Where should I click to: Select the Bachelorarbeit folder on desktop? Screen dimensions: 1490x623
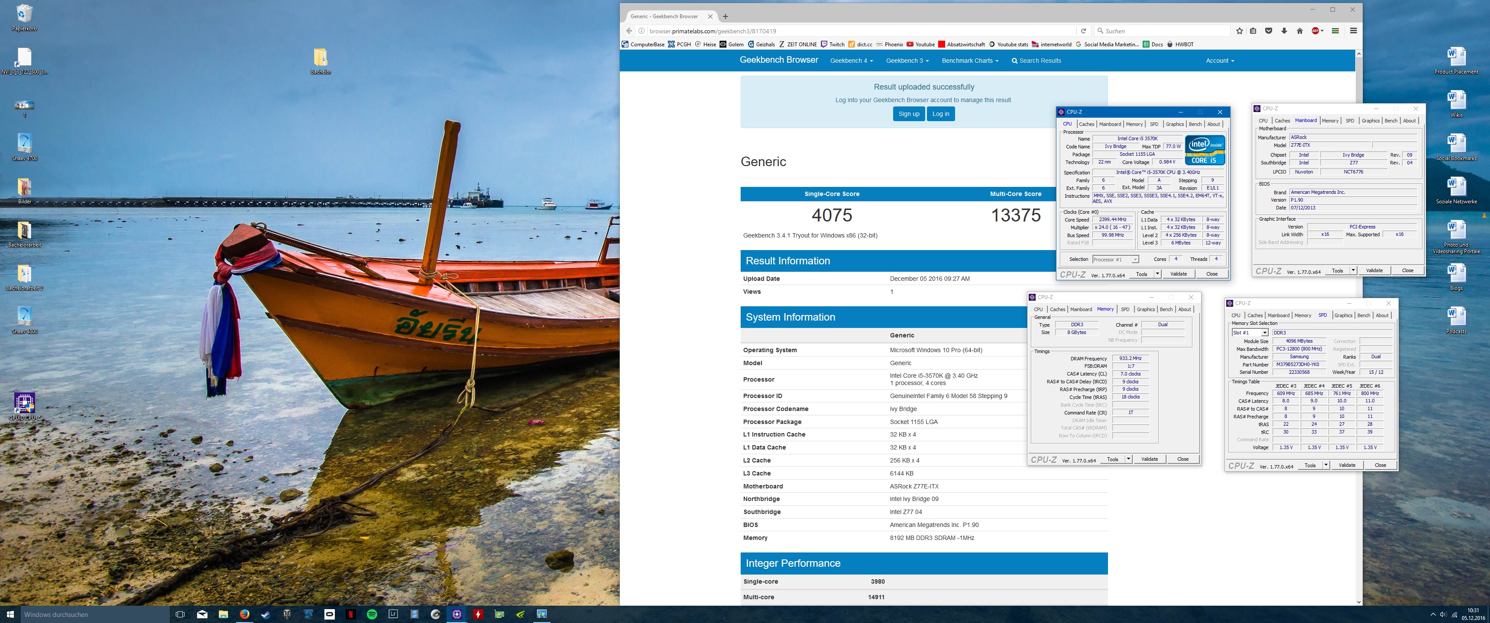(x=24, y=234)
